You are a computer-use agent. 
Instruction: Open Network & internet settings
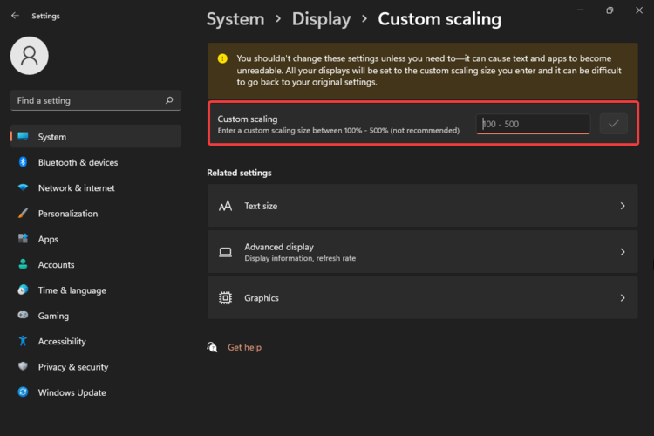[96, 187]
